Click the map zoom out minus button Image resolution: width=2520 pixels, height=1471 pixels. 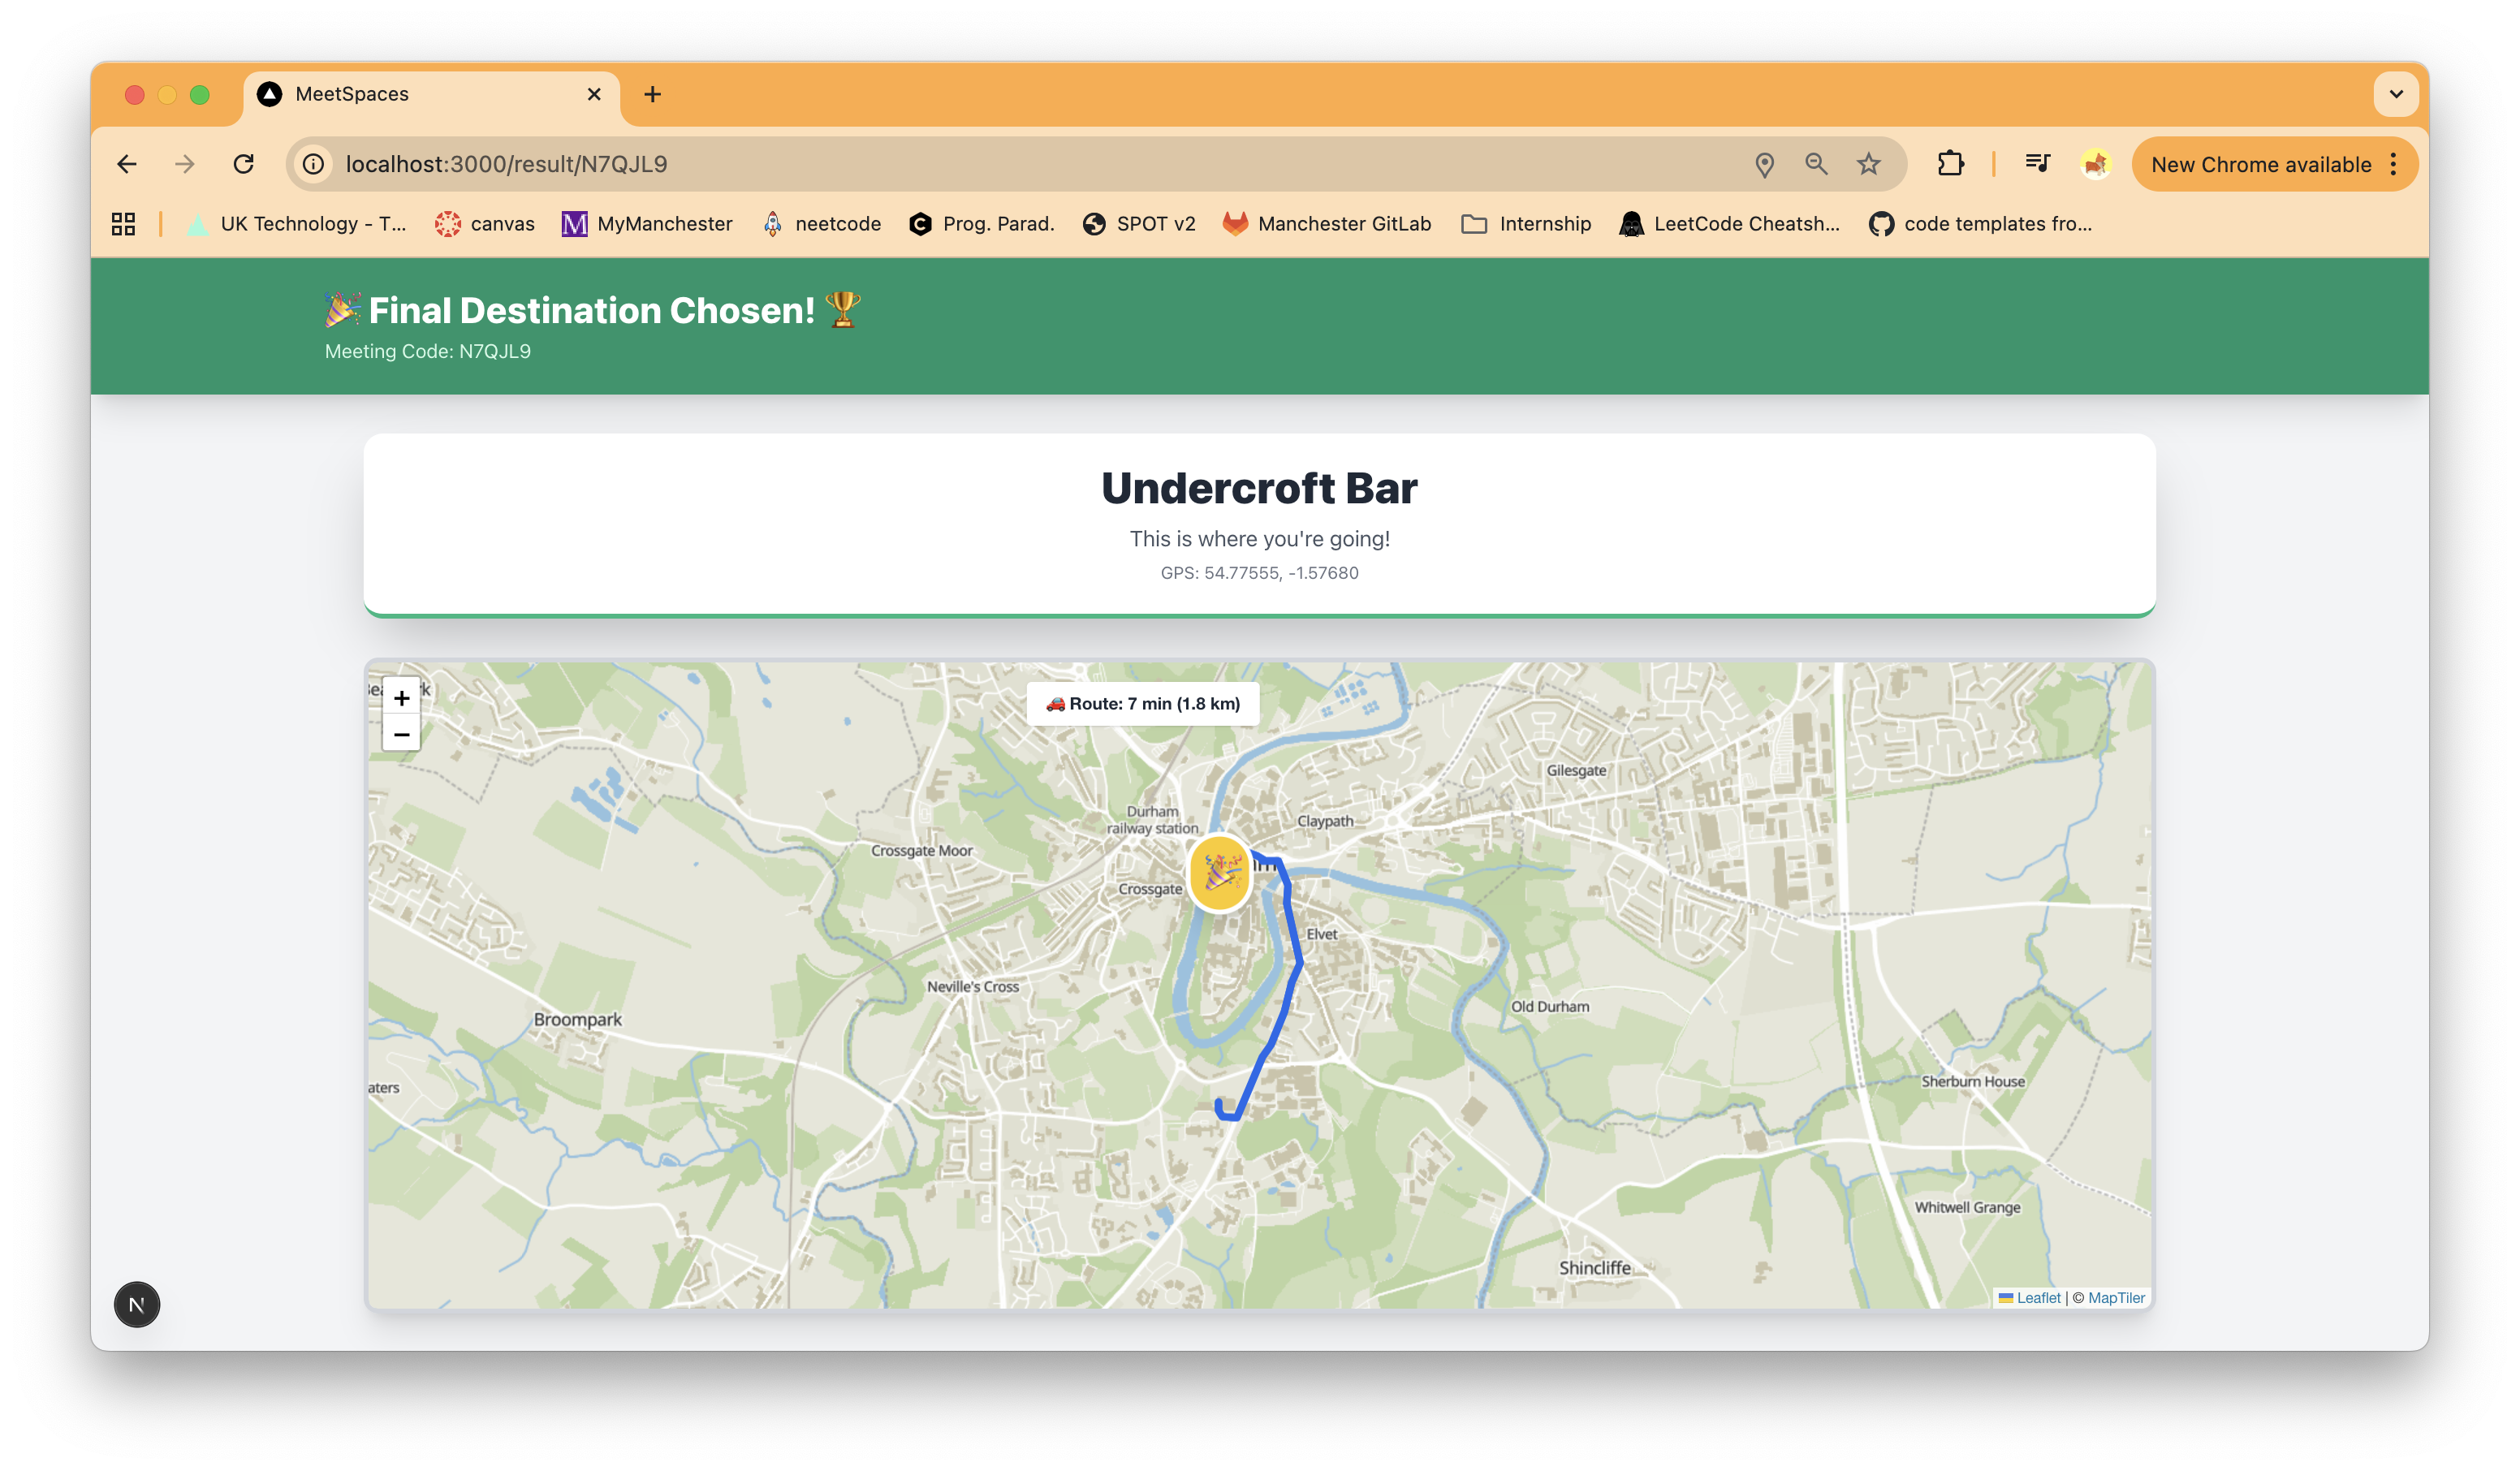(401, 735)
